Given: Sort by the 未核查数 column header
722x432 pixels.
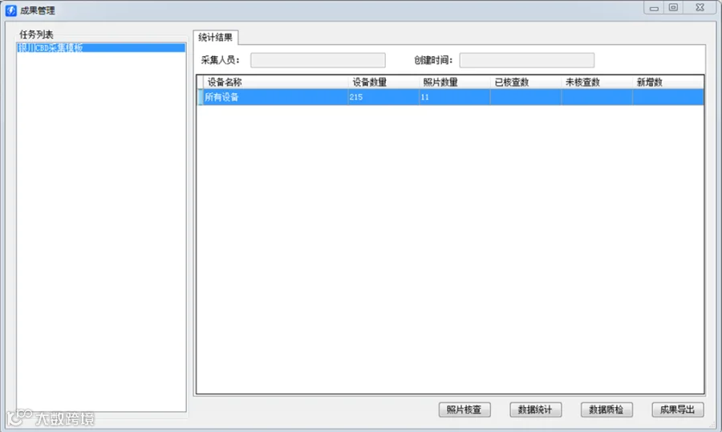Looking at the screenshot, I should coord(597,82).
